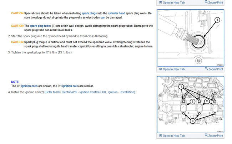Click the 'CAUTION:' label about spark plug torque
The width and height of the screenshot is (232, 144).
coord(17,42)
